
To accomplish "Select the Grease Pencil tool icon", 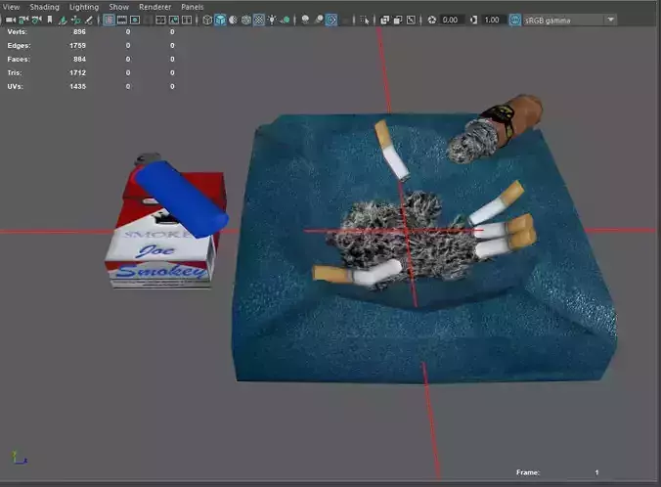I will [x=89, y=20].
